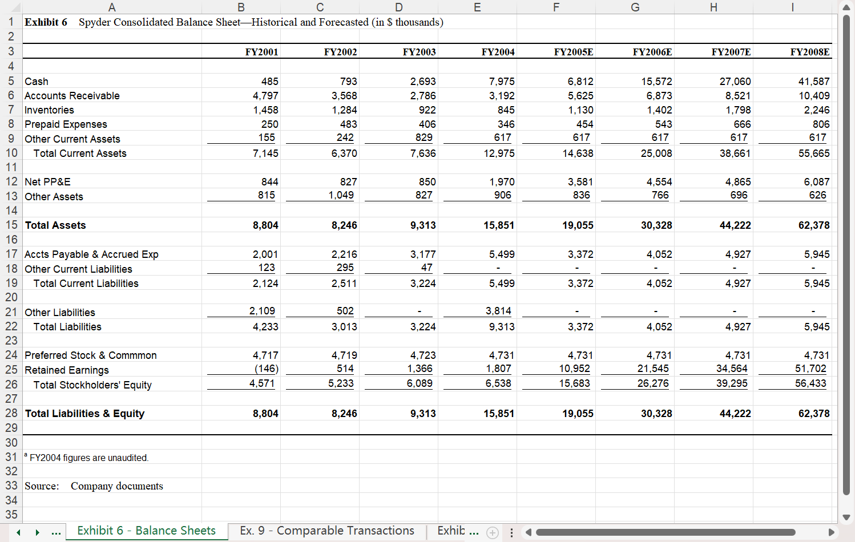Select Other Liabilities value 3,814

pos(477,312)
